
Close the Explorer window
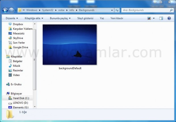[169, 2]
